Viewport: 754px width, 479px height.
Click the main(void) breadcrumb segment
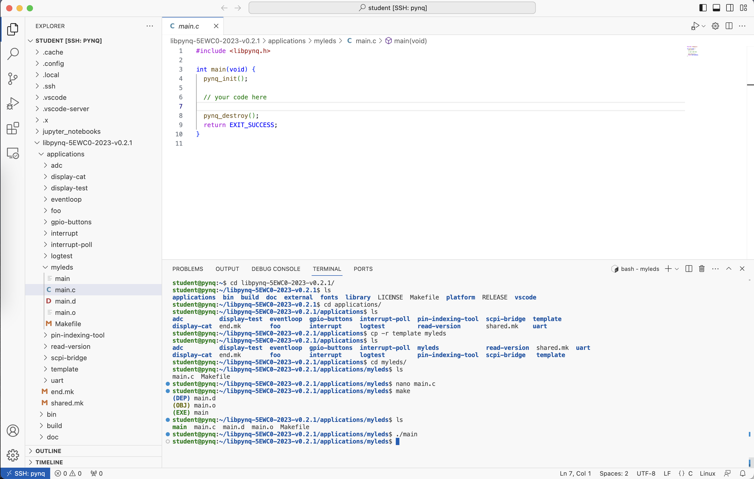410,41
